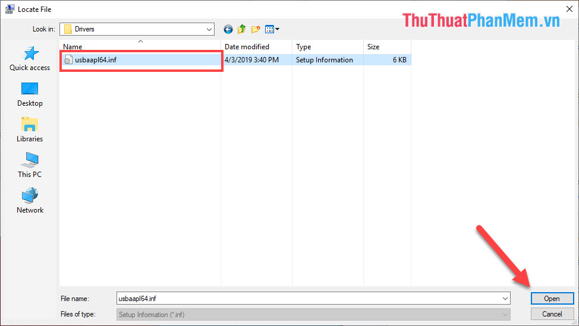Sort by Size column header
579x326 pixels.
point(373,47)
